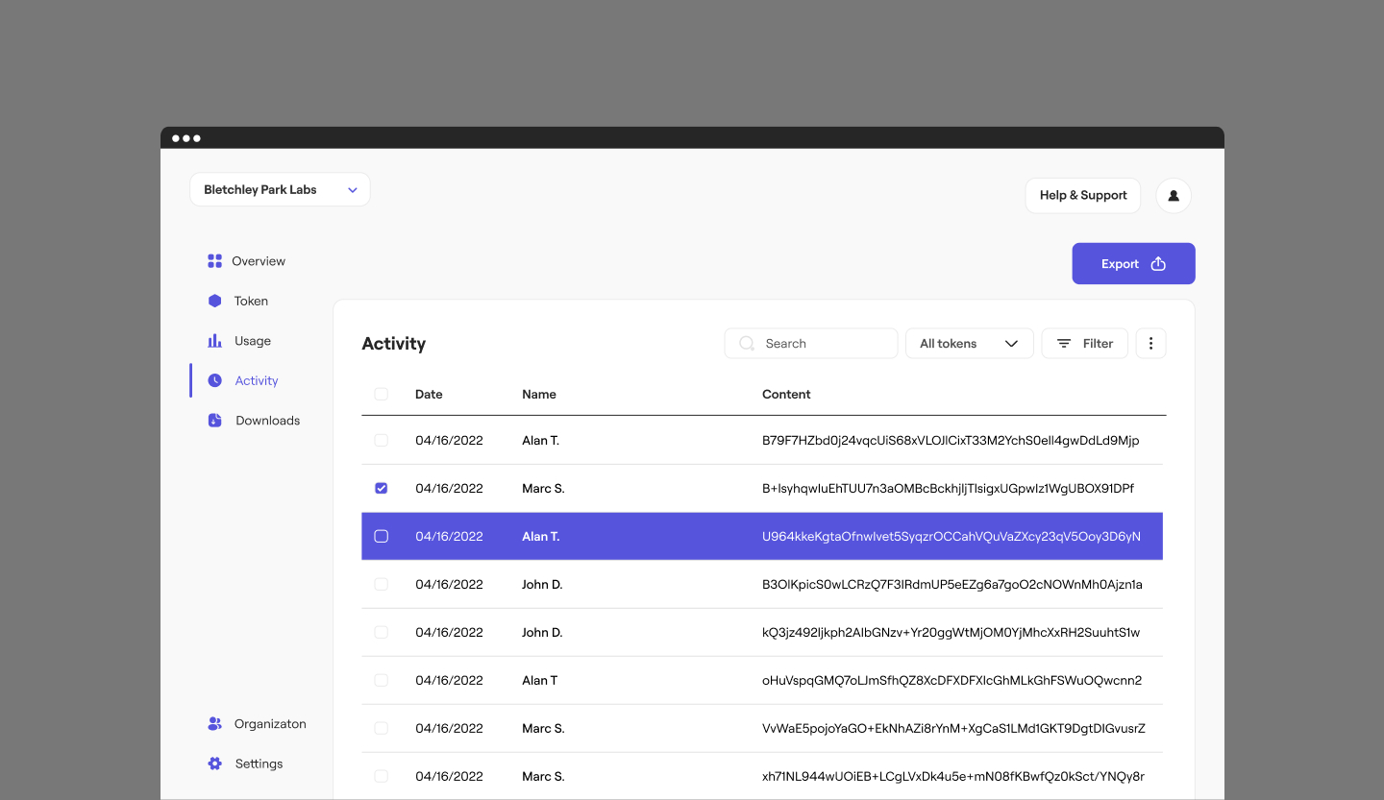Click the Help & Support button

coord(1082,195)
